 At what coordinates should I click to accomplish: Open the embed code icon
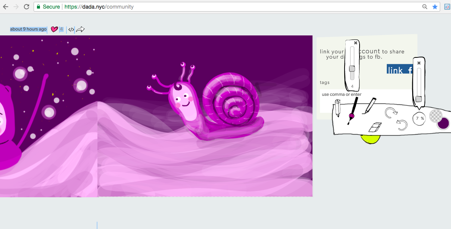(x=71, y=29)
